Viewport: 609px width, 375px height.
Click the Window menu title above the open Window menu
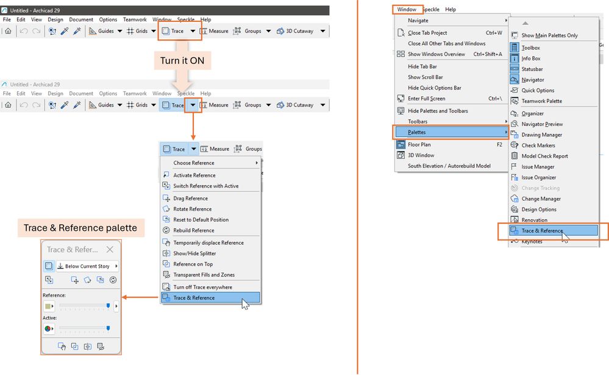coord(407,9)
